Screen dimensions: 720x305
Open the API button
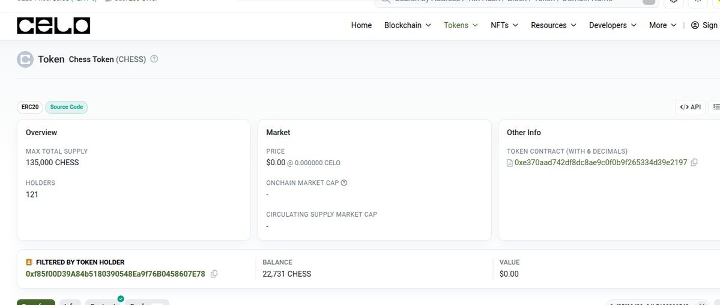(x=690, y=107)
